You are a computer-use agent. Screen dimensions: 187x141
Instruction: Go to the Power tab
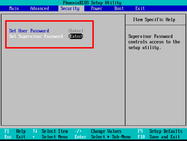pyautogui.click(x=97, y=8)
